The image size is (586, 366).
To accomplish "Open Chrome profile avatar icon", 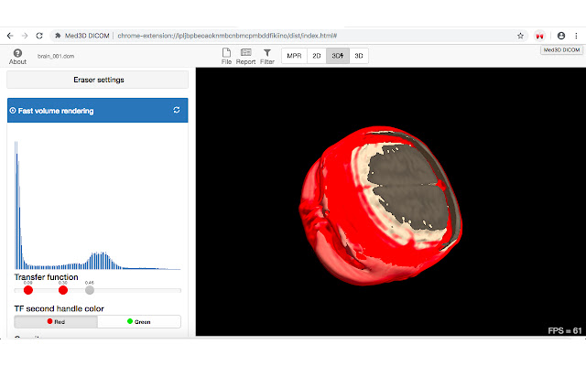I will 561,36.
